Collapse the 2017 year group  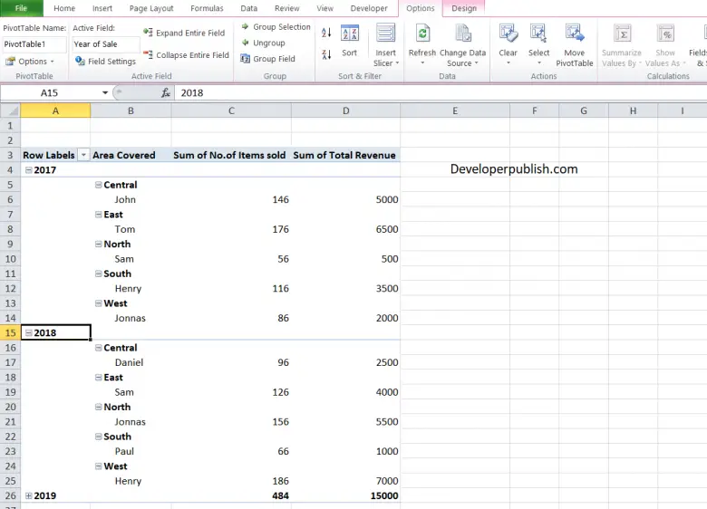click(x=29, y=170)
